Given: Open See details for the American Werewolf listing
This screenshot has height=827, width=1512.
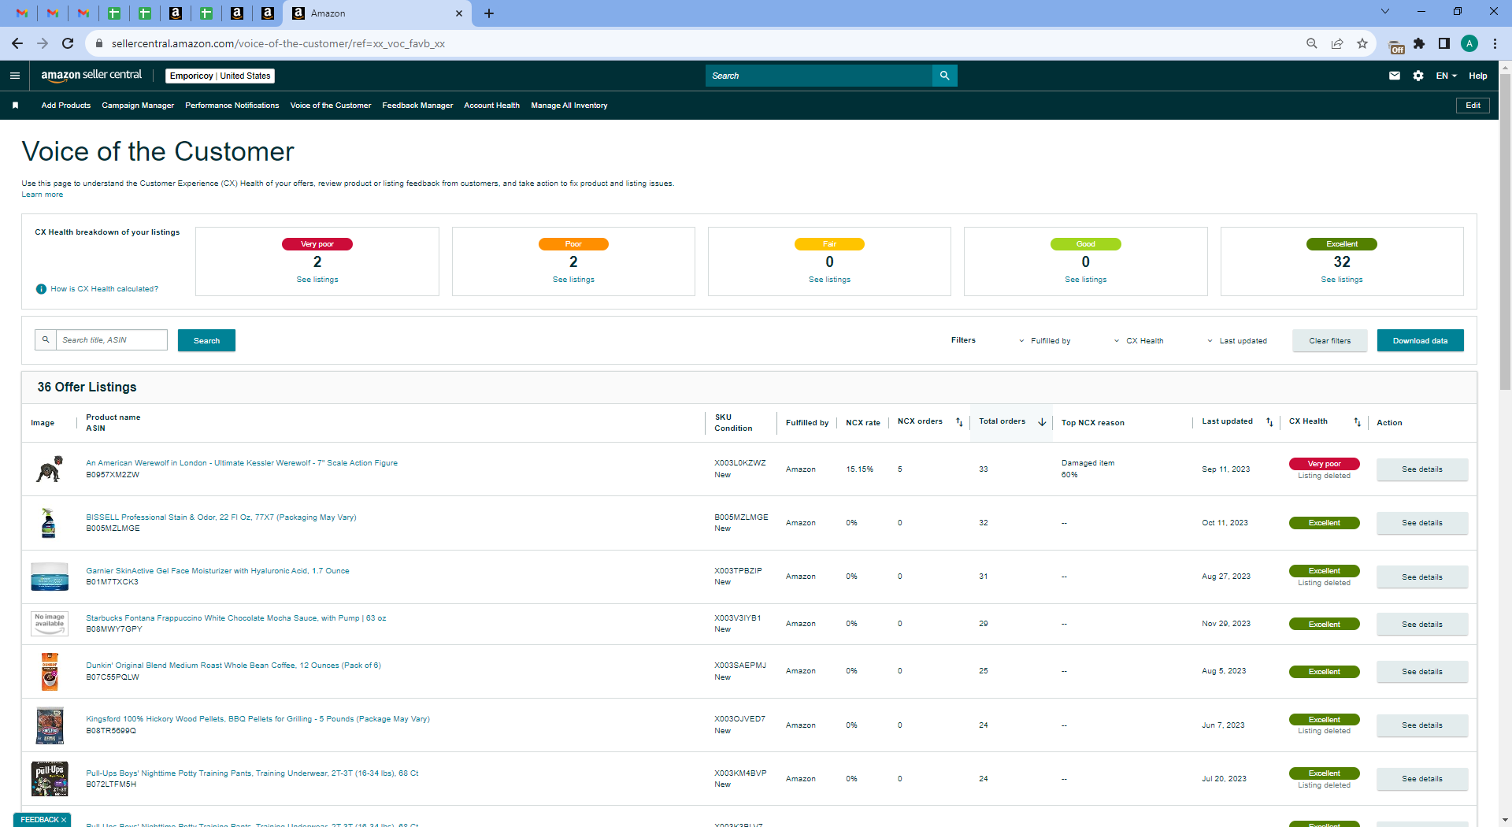Looking at the screenshot, I should pyautogui.click(x=1422, y=469).
